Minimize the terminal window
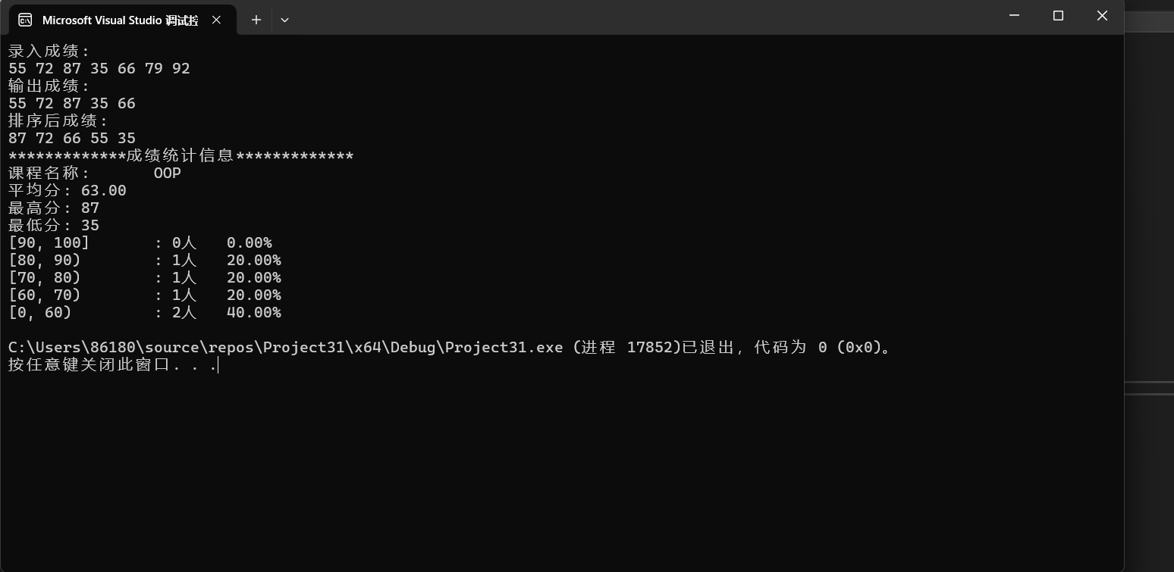The width and height of the screenshot is (1174, 572). pos(1015,16)
